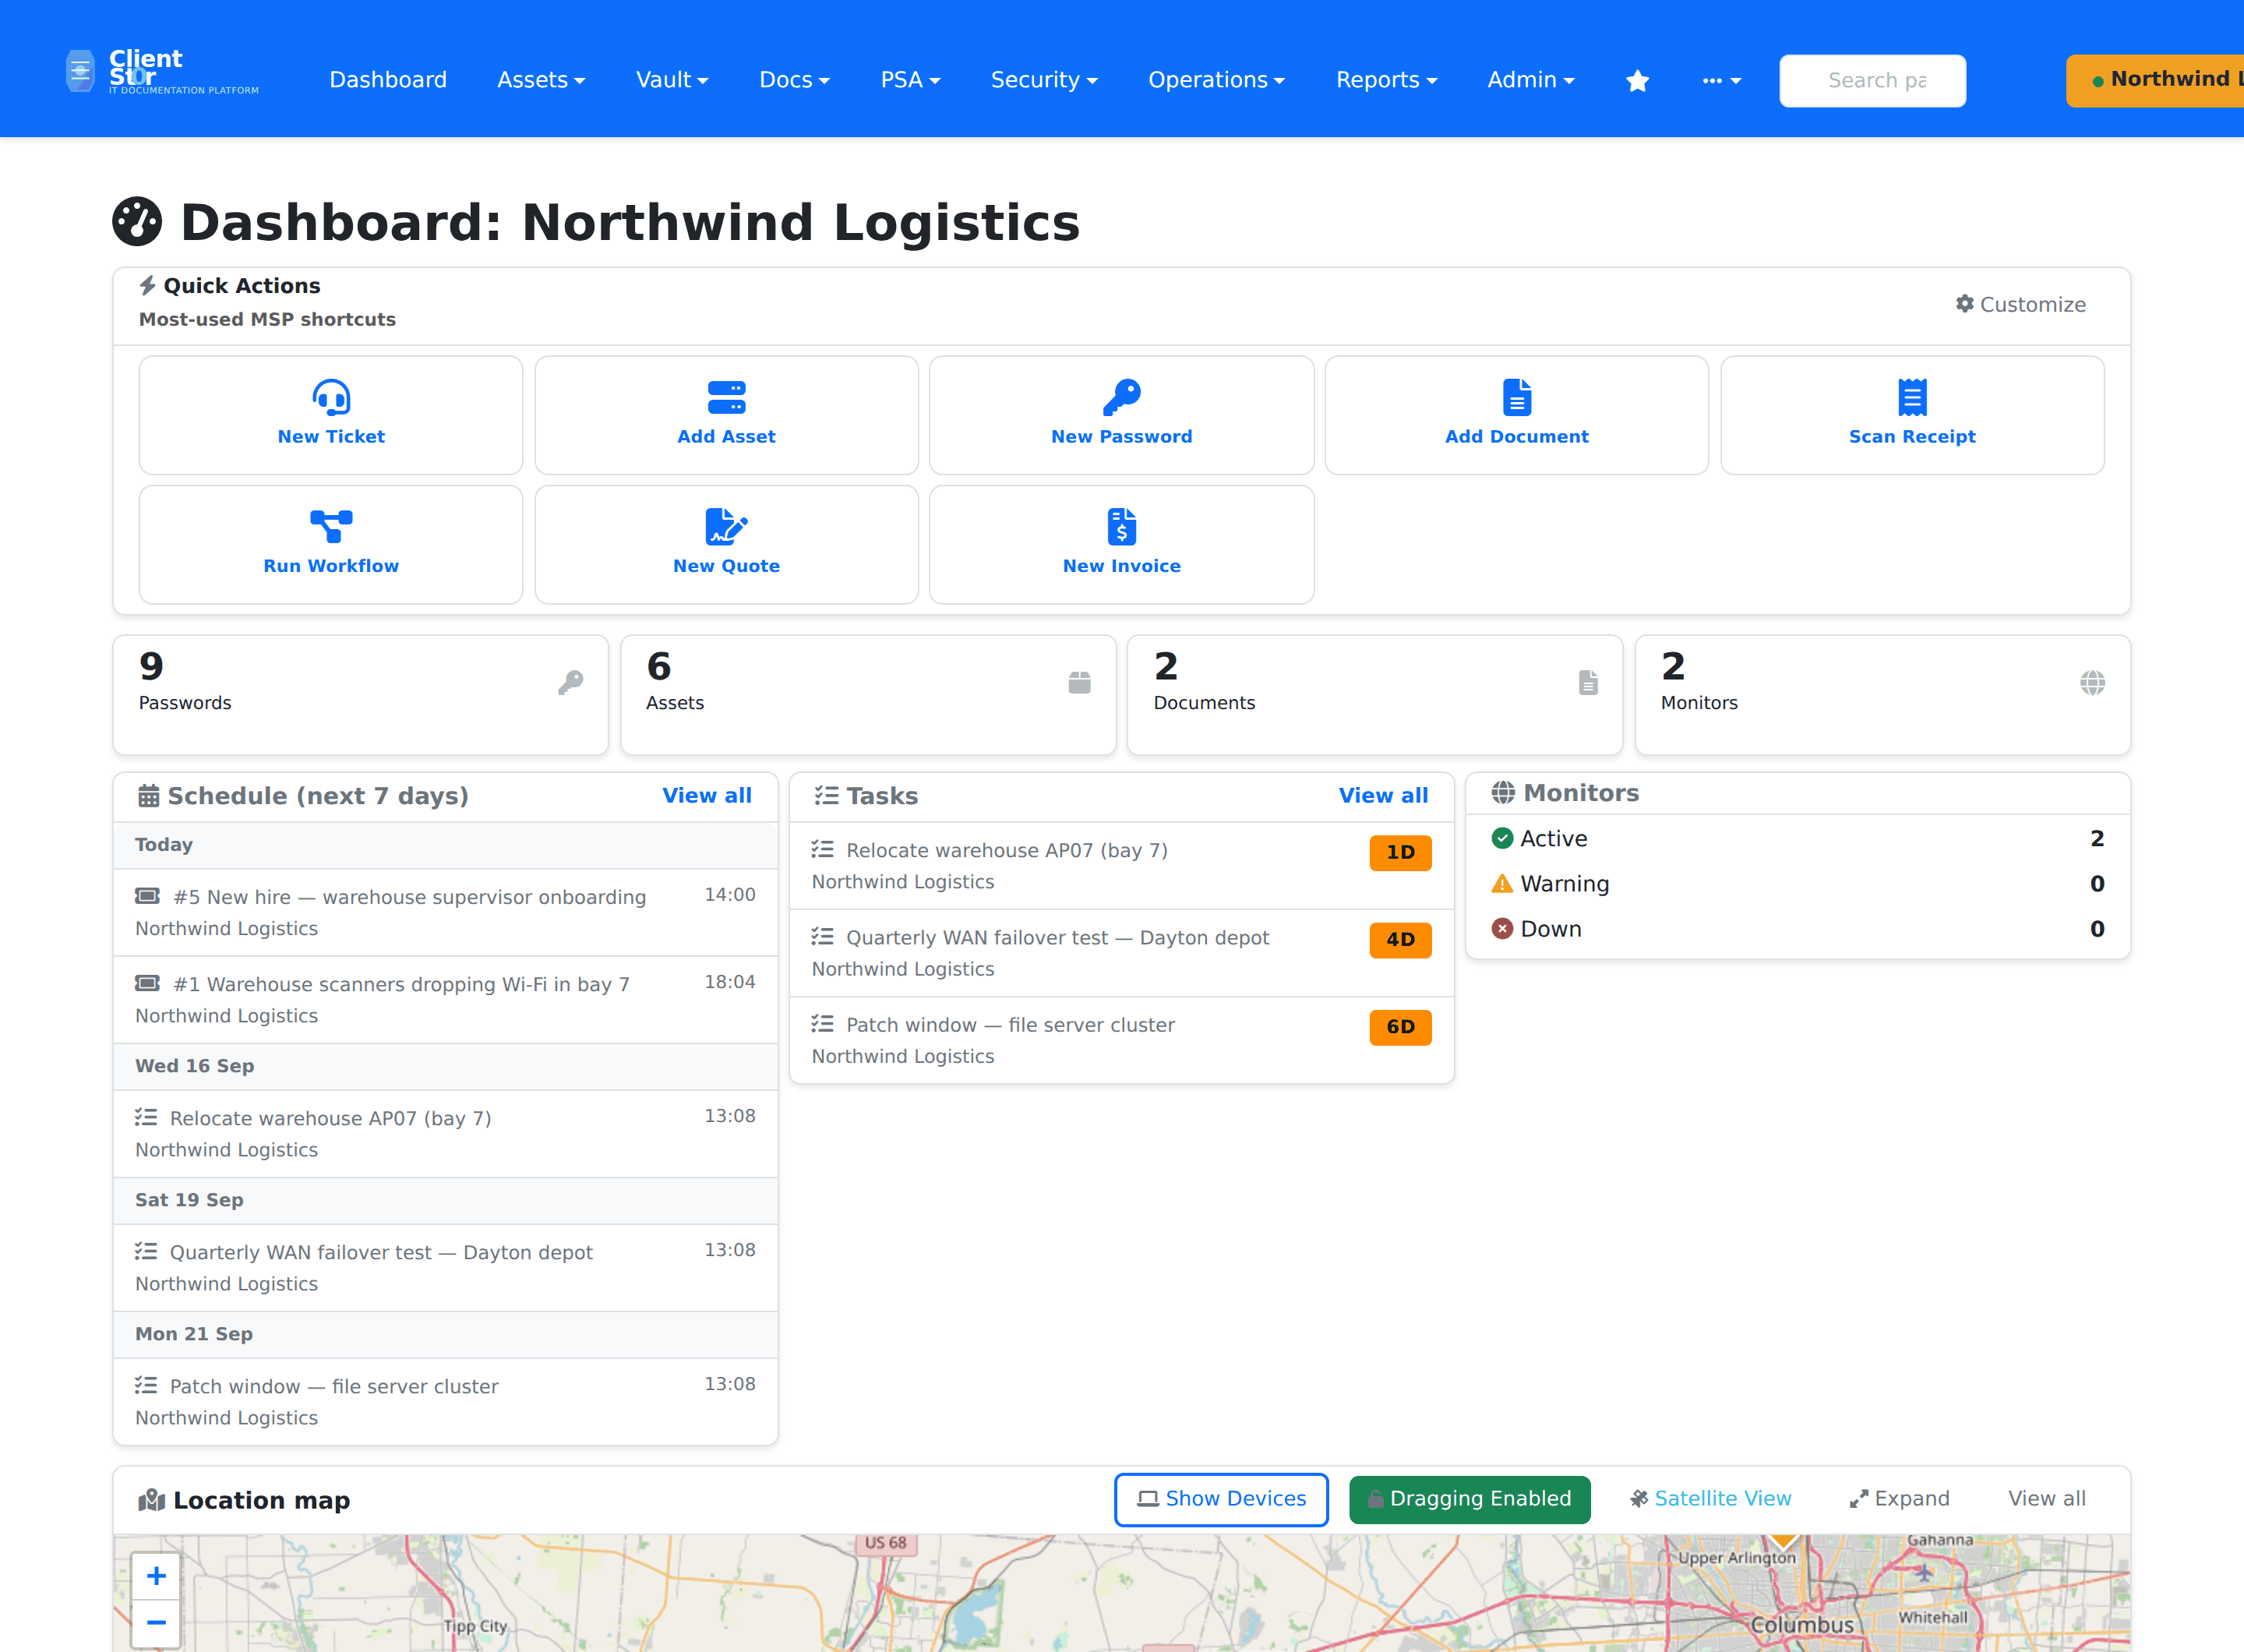Click the globe icon in Monitors count card
2244x1652 pixels.
2092,682
